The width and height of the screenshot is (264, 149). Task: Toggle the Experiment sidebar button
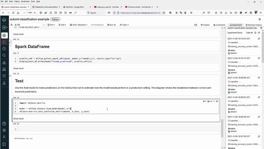(236, 25)
